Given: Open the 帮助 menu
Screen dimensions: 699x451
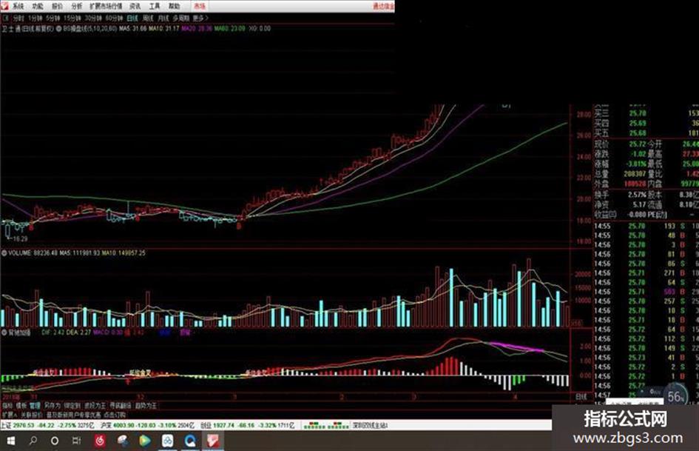Looking at the screenshot, I should 174,6.
